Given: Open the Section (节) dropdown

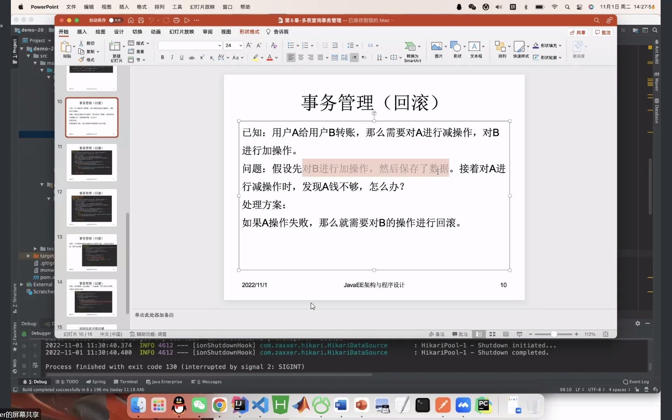Looking at the screenshot, I should [x=136, y=59].
